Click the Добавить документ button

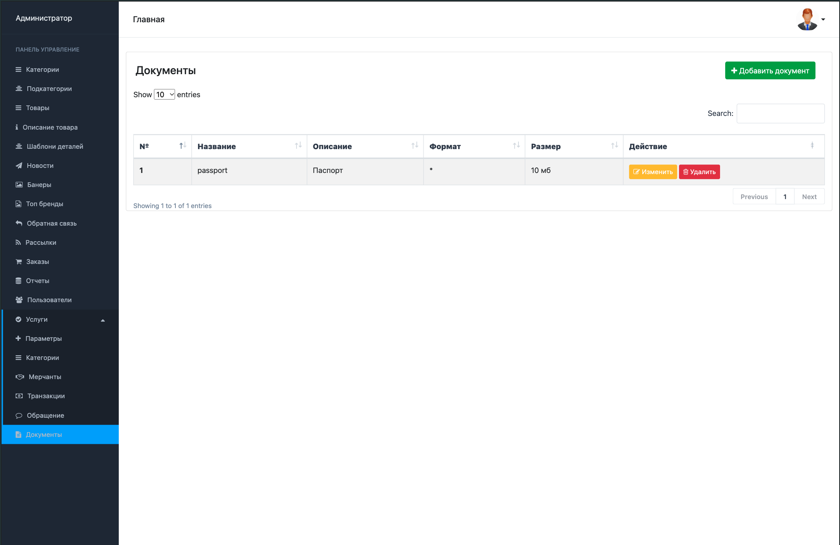tap(770, 71)
